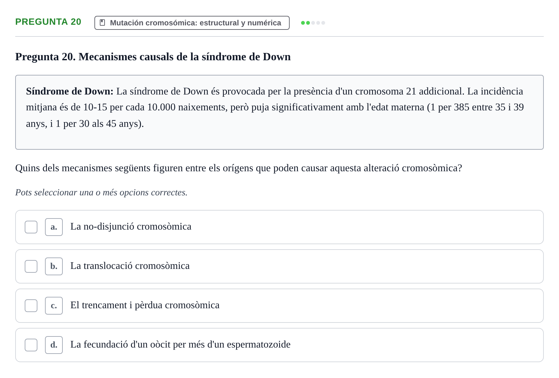The height and width of the screenshot is (378, 559).
Task: Check the box for option b, translocació cromosòmica
Action: [31, 266]
